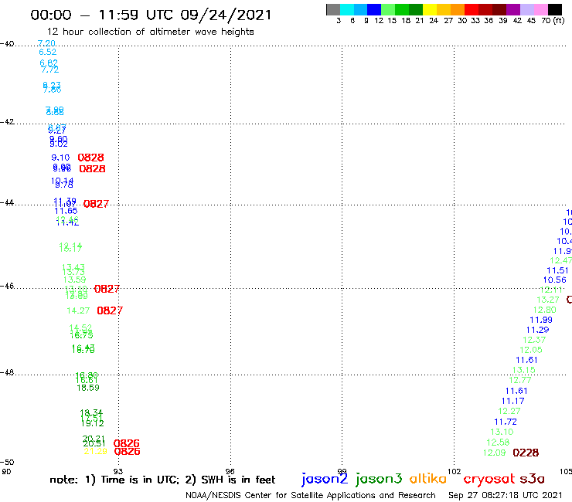
Task: Click the jason3 satellite label
Action: click(379, 479)
